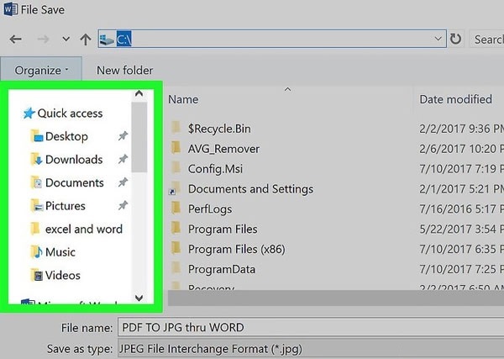This screenshot has width=504, height=359.
Task: Expand the address bar path dropdown
Action: 438,40
